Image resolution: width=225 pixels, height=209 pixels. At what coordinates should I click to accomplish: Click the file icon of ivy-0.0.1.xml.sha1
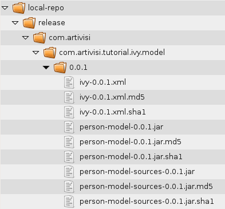point(69,112)
